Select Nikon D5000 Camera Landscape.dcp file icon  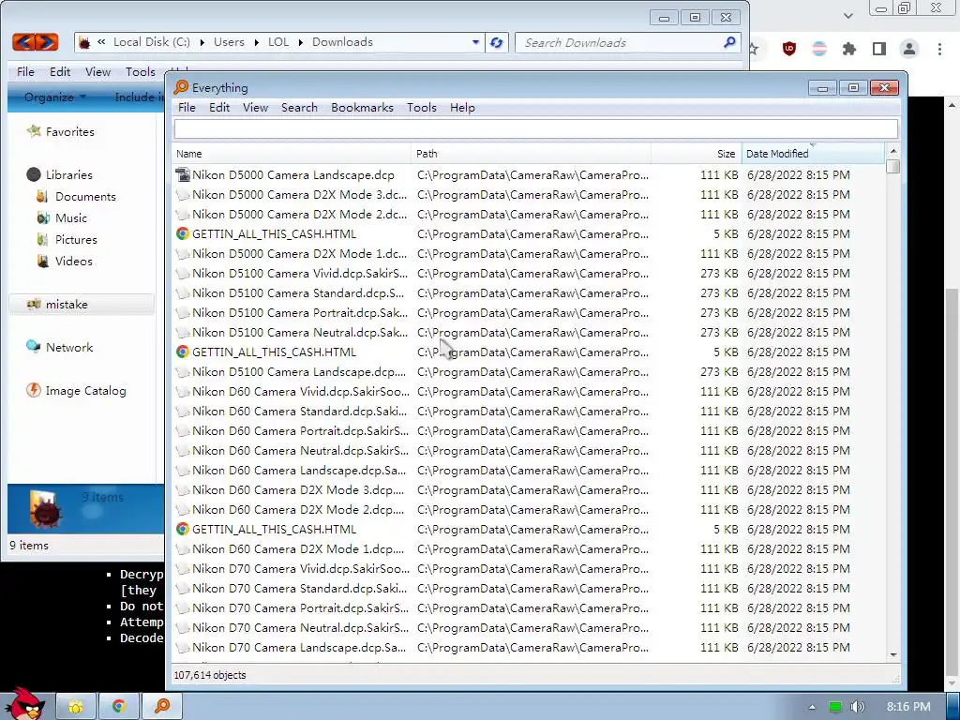click(x=183, y=175)
